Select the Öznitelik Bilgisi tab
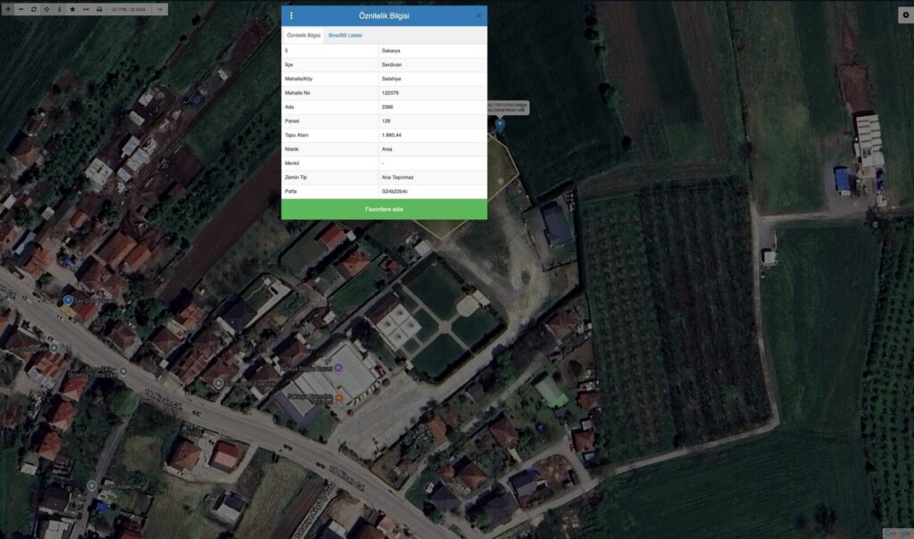This screenshot has height=539, width=914. pos(303,36)
